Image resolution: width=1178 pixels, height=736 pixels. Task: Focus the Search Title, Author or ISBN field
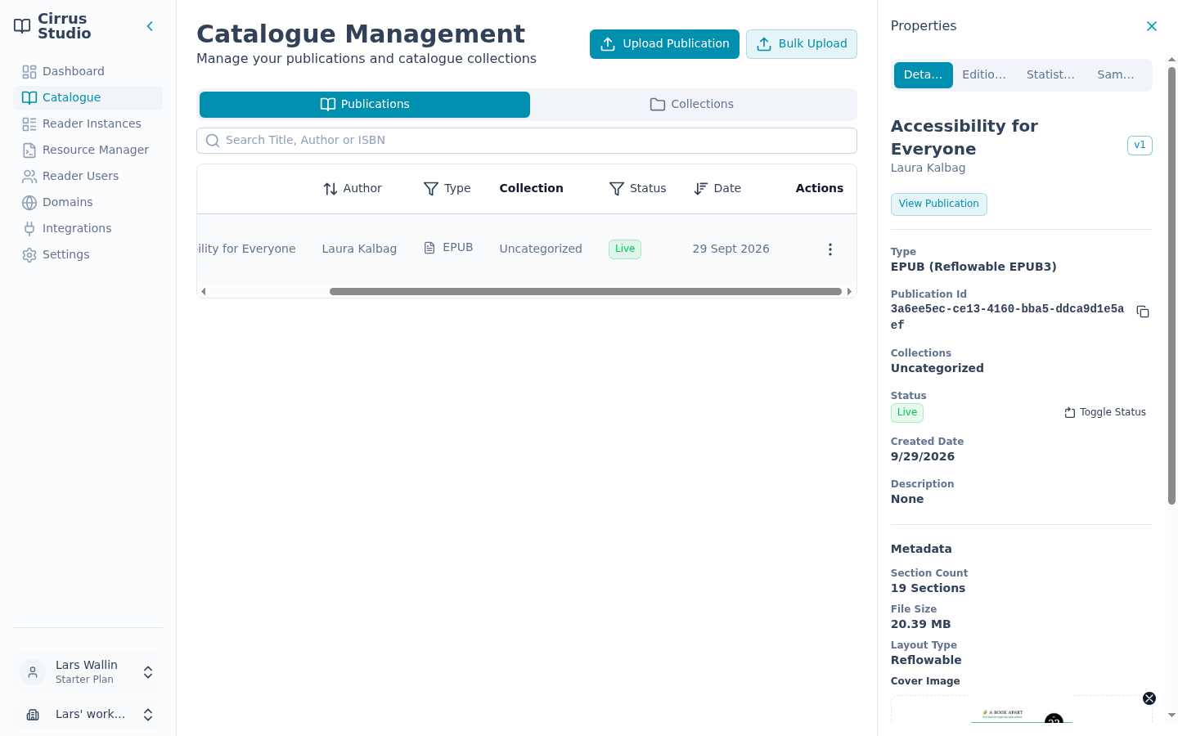pyautogui.click(x=527, y=141)
